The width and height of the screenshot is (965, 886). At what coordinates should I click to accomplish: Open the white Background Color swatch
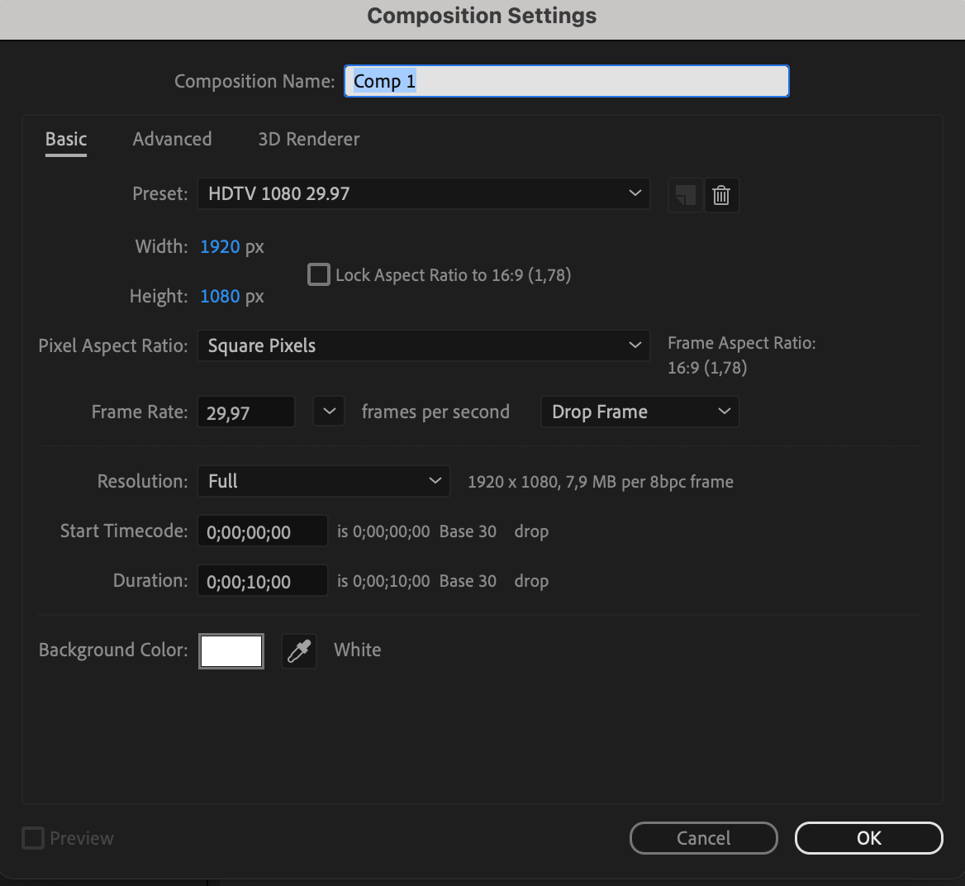pyautogui.click(x=231, y=650)
